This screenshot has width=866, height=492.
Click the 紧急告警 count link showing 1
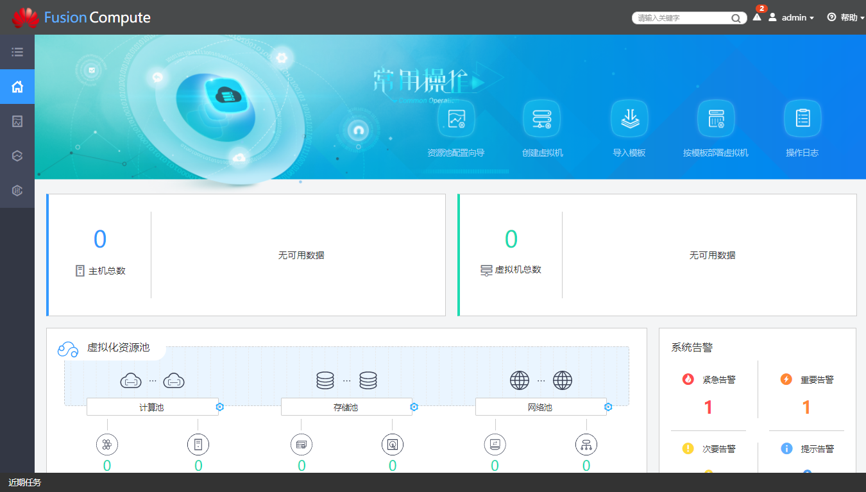(708, 405)
